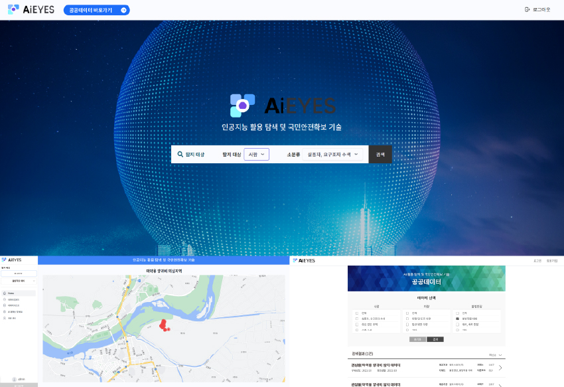Check 전체 under the 사람 column
Image resolution: width=564 pixels, height=387 pixels.
(x=357, y=313)
